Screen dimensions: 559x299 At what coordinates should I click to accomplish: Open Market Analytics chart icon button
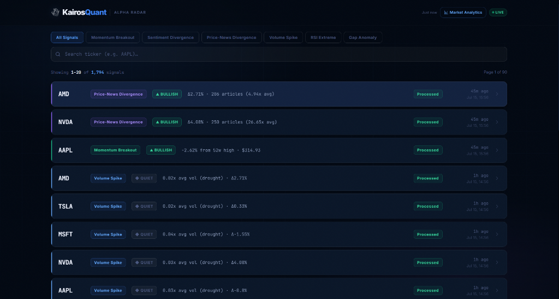(x=463, y=13)
